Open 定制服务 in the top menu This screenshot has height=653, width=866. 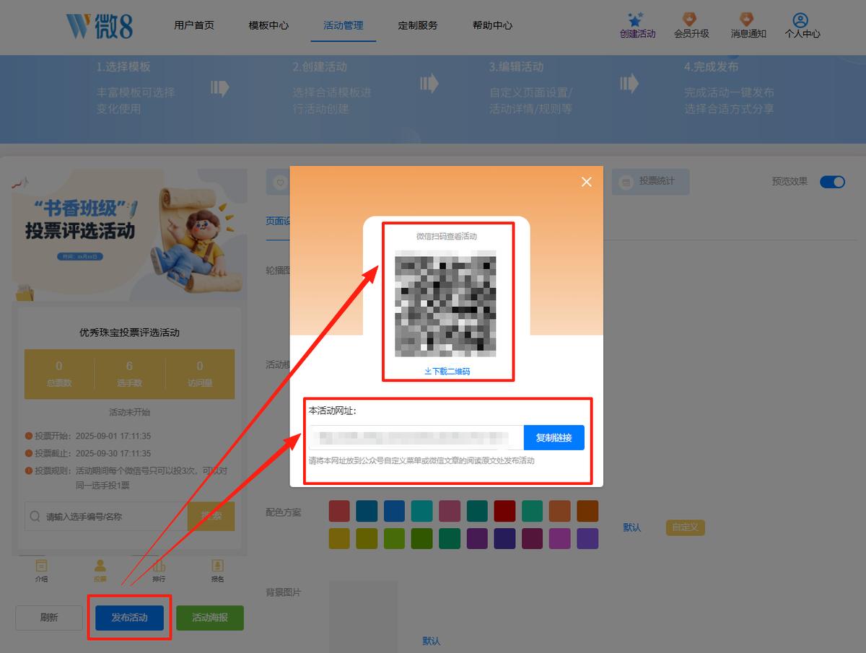(x=418, y=25)
